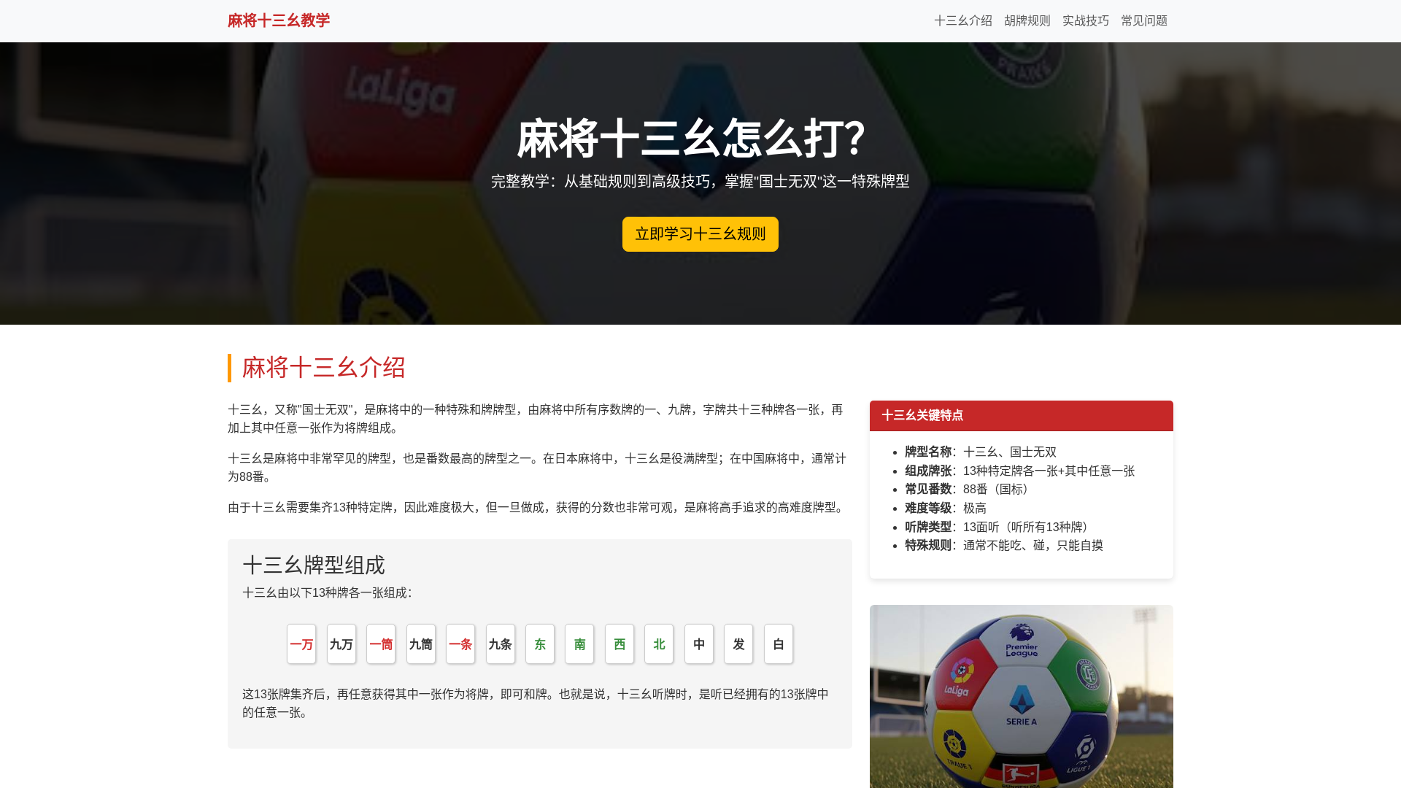
Task: Click the 十三幺关键特点 card header
Action: click(1022, 416)
